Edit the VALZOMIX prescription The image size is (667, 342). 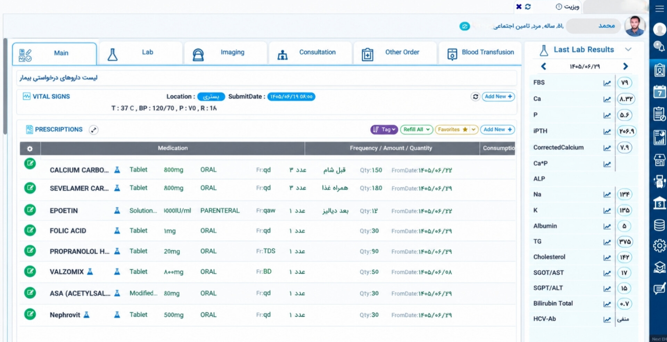[x=30, y=271]
